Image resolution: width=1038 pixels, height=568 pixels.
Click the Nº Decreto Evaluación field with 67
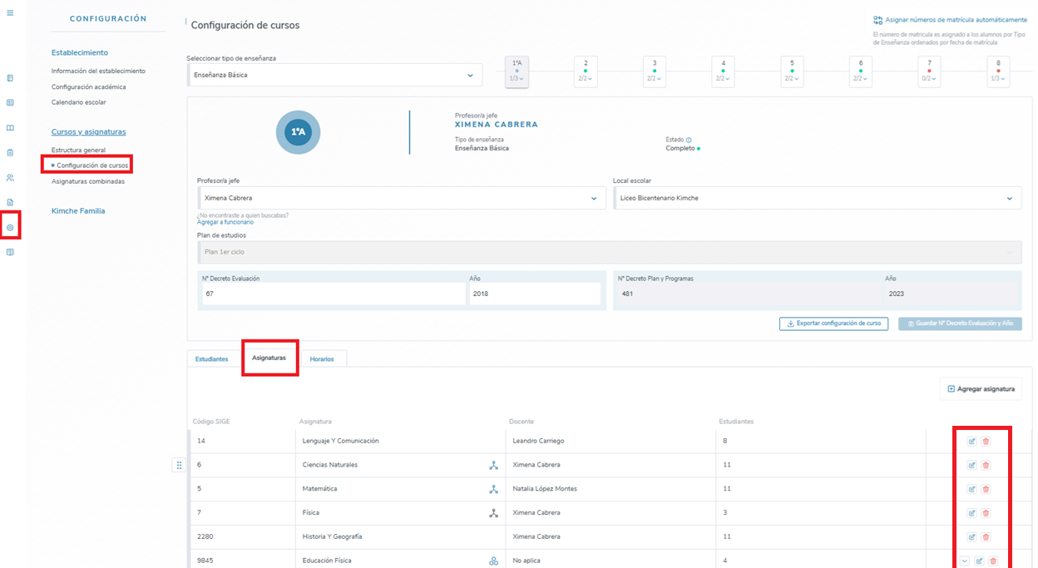[x=332, y=294]
